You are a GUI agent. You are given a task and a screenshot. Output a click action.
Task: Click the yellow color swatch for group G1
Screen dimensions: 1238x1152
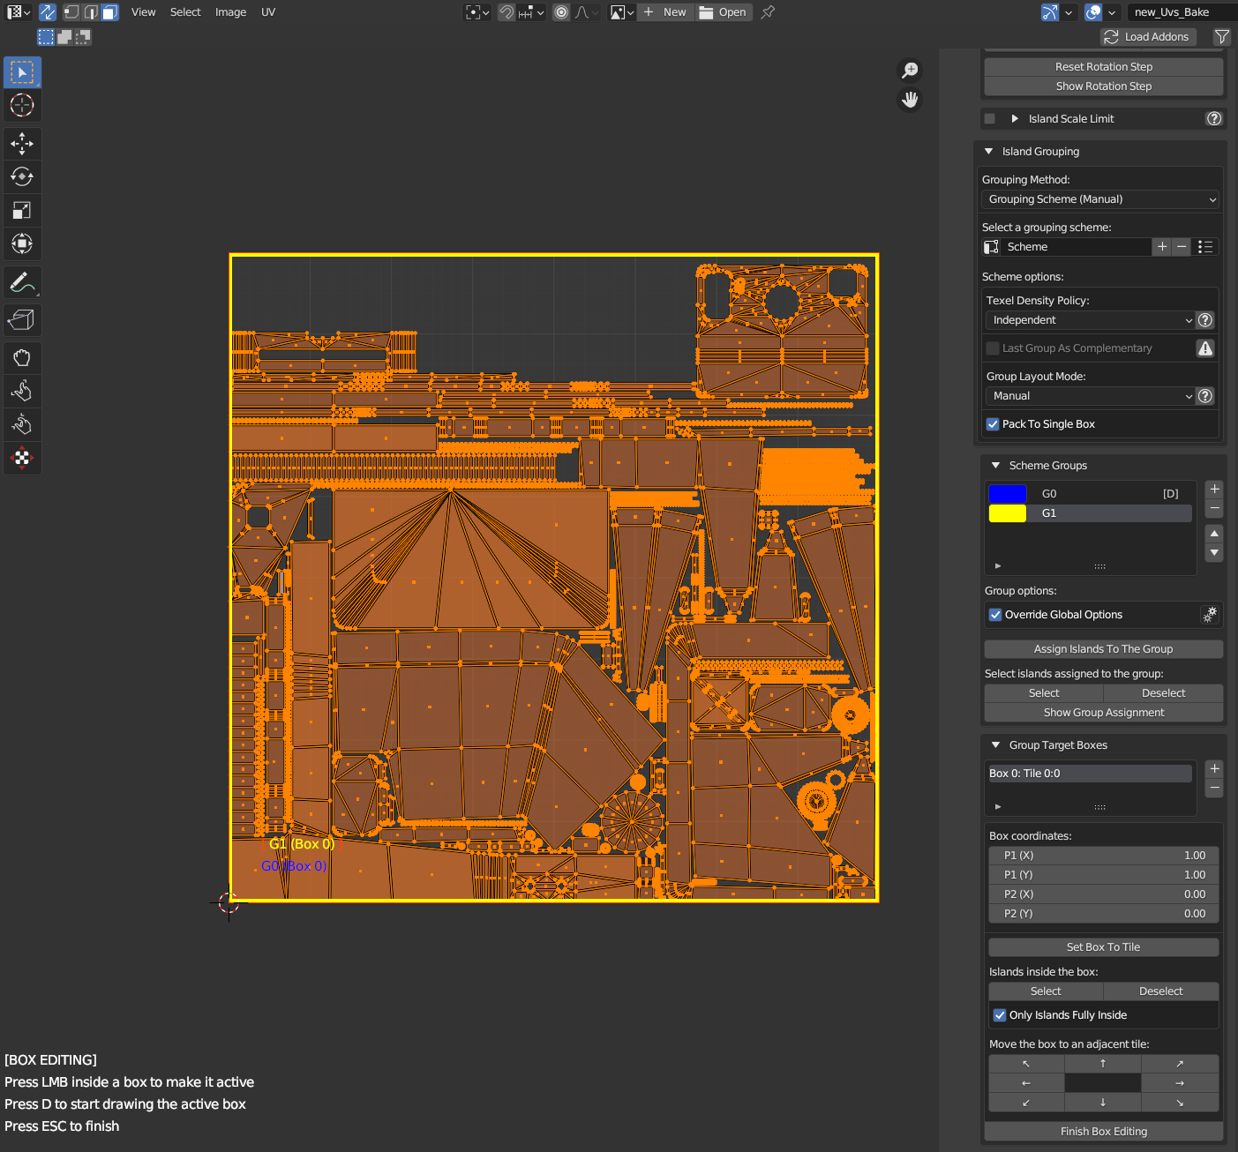[x=1008, y=513]
